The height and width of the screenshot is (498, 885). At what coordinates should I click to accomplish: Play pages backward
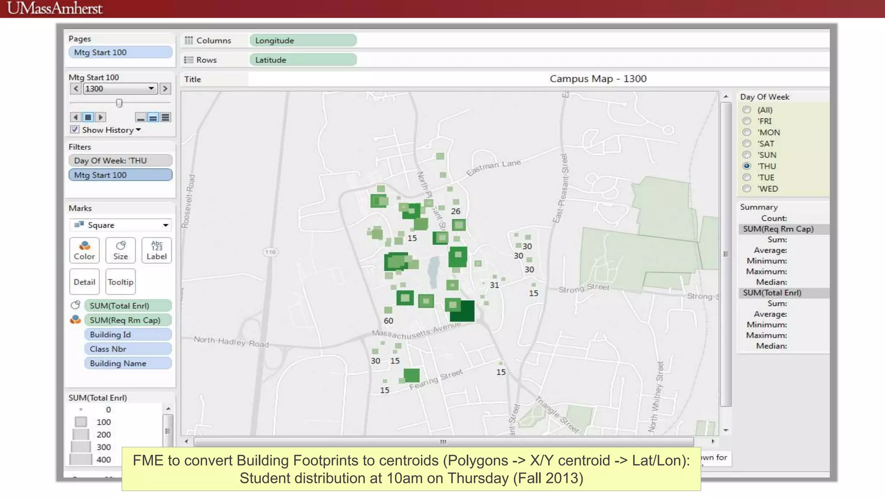click(x=76, y=117)
